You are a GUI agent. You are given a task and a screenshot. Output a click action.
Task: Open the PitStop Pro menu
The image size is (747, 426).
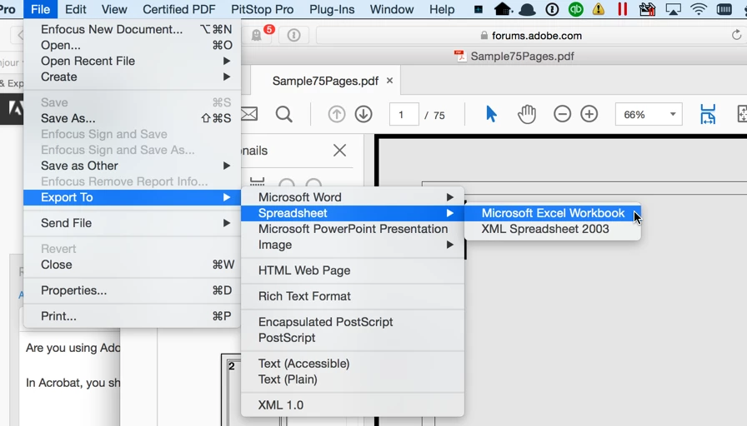(262, 9)
